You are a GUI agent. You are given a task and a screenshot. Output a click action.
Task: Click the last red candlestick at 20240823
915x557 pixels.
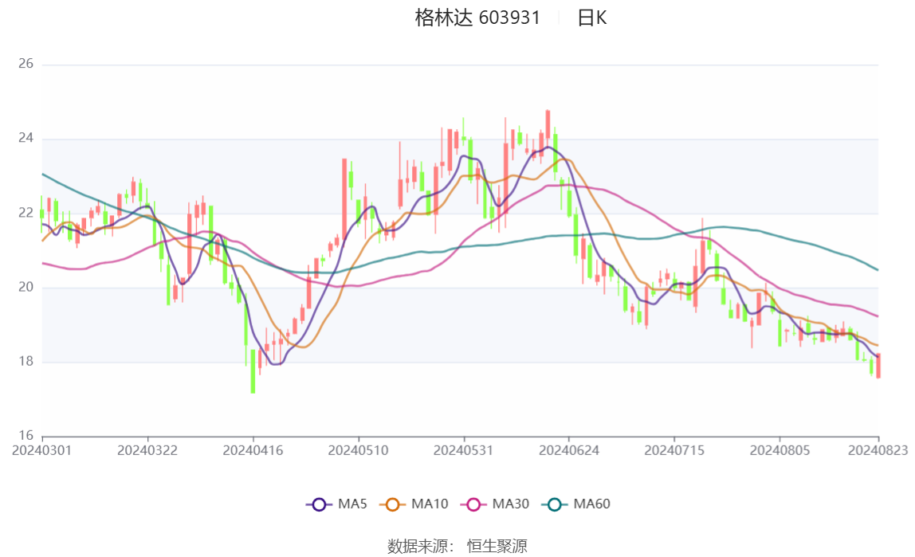point(878,366)
